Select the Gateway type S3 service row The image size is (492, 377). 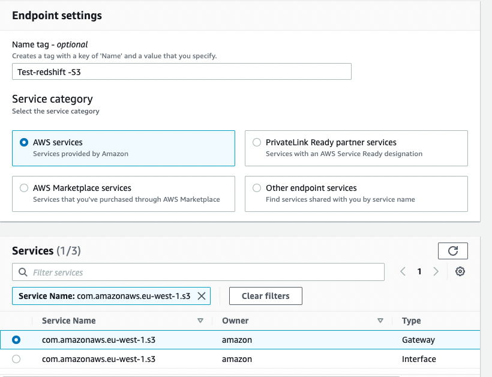(x=16, y=340)
